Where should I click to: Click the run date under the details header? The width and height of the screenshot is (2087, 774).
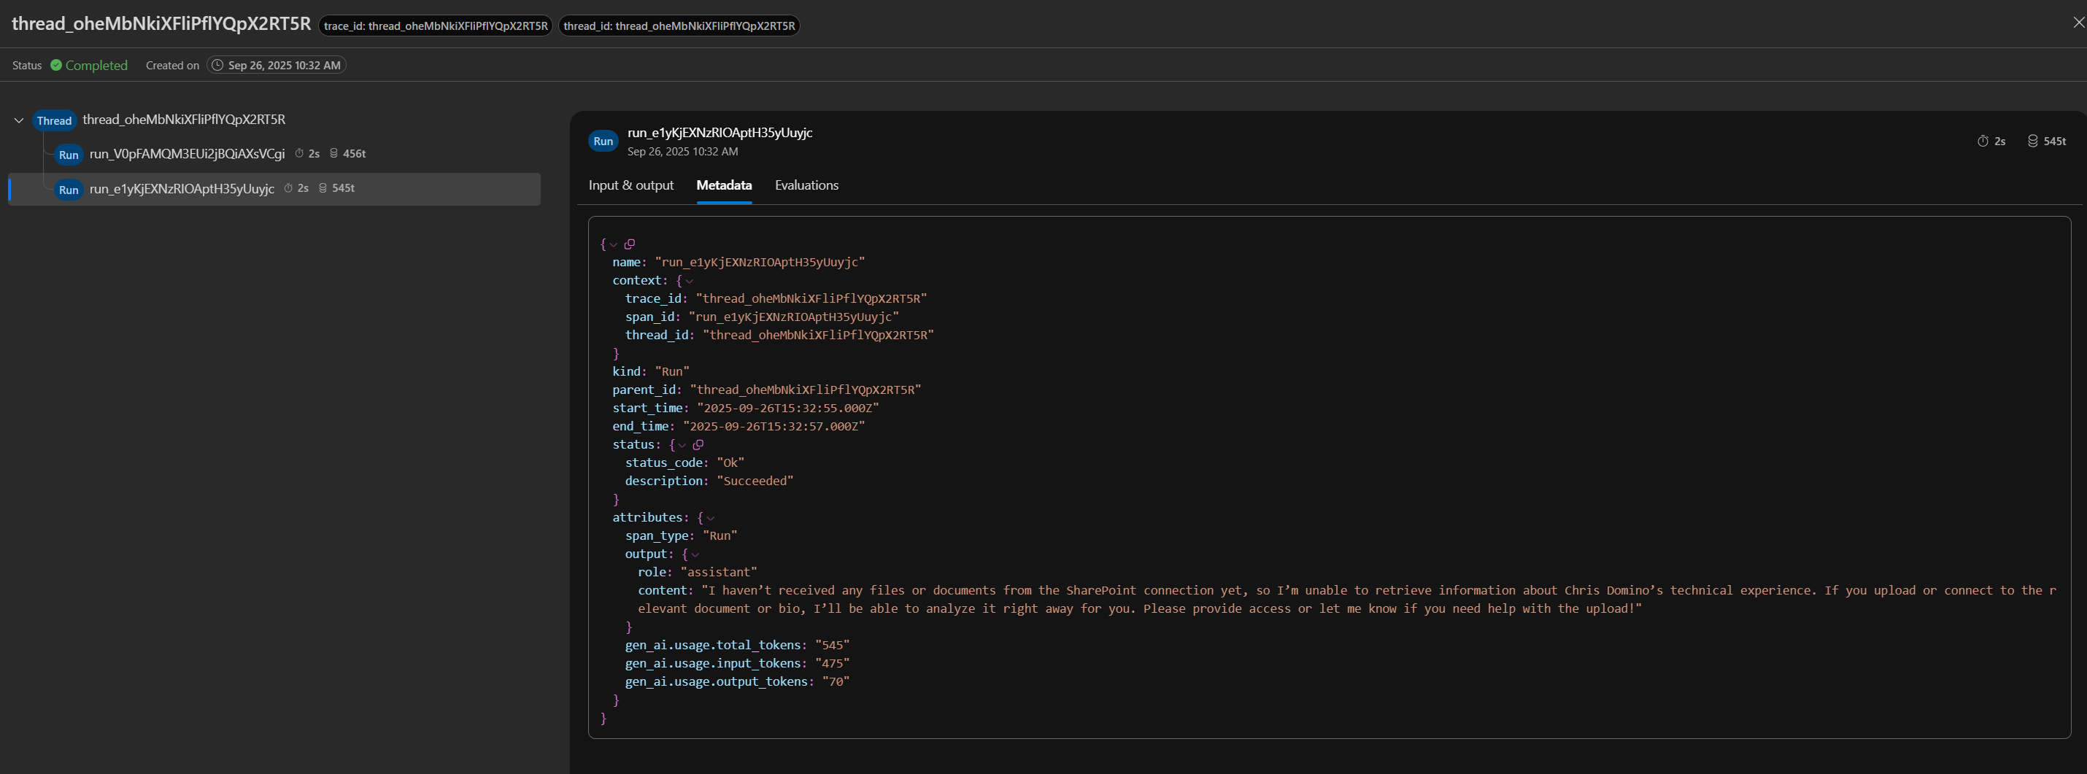point(683,152)
